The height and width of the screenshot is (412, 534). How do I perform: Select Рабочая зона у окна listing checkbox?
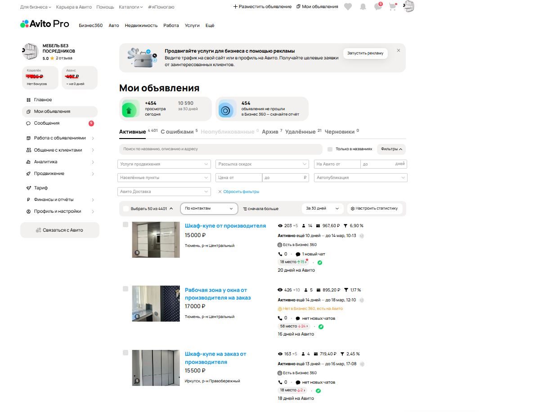(126, 289)
